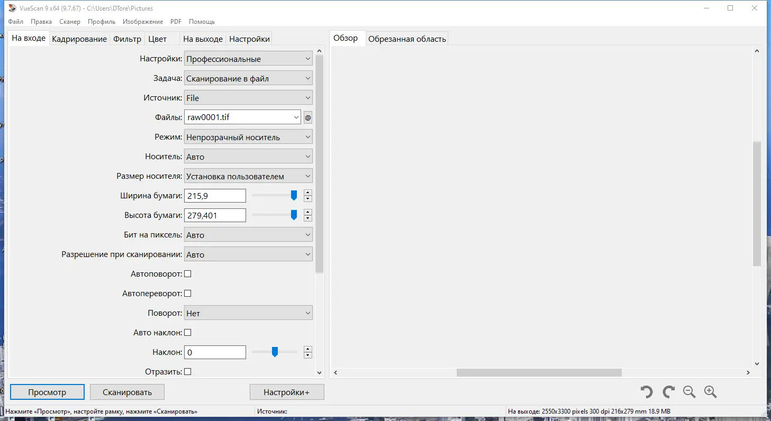Screen dimensions: 771x421
Task: Increase Наклон with the up stepper
Action: (308, 349)
